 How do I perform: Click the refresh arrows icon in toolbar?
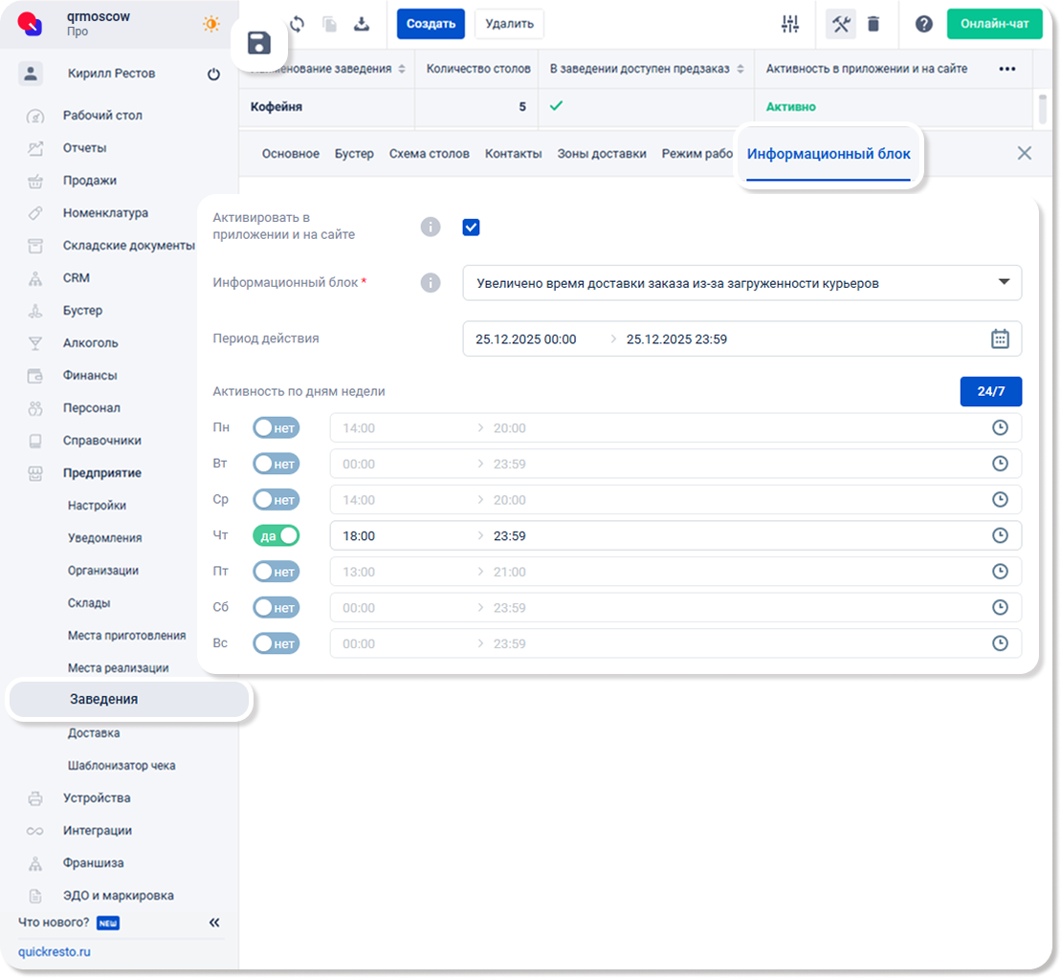pos(297,25)
